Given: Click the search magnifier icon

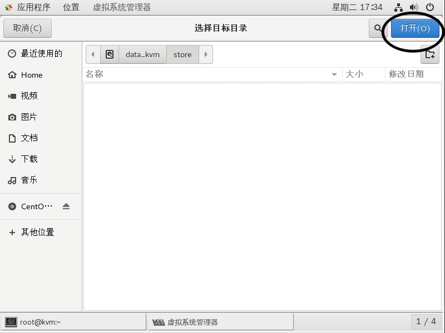Looking at the screenshot, I should tap(378, 28).
